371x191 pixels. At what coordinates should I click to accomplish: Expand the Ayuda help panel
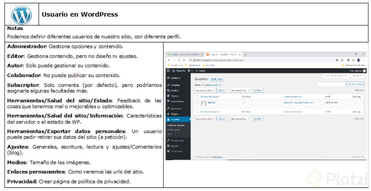click(x=357, y=76)
